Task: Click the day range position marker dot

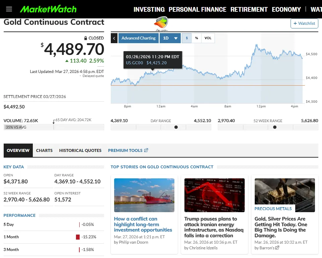Action: (x=176, y=127)
